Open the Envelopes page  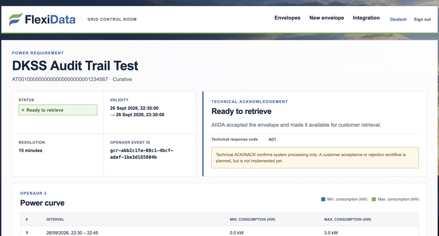point(287,18)
